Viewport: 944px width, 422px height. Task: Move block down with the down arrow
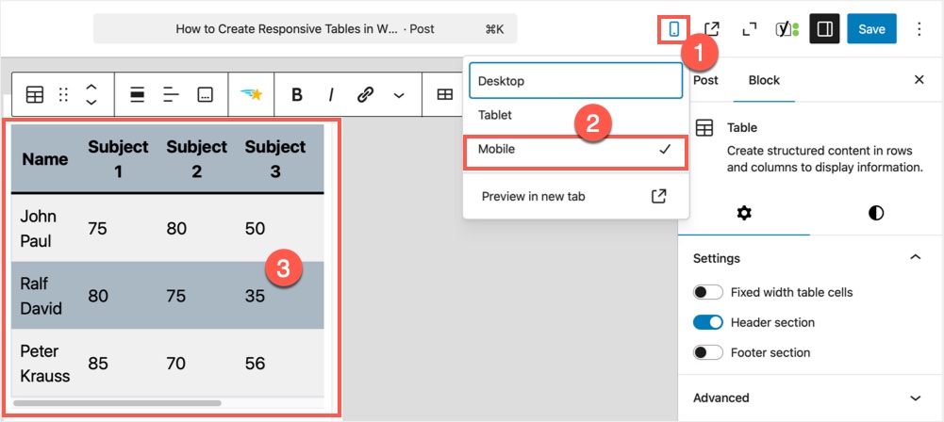[x=91, y=102]
